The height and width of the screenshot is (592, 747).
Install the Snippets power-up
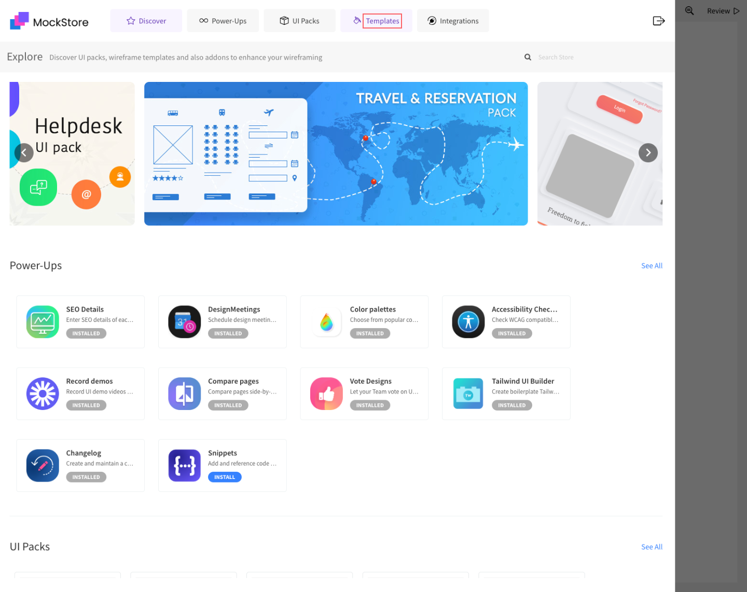coord(225,477)
